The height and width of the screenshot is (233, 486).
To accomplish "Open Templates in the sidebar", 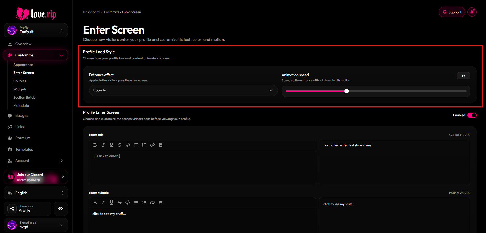I will pos(36,149).
